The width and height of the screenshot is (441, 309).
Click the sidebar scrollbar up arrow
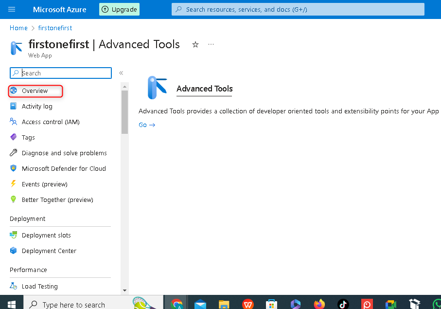[124, 87]
